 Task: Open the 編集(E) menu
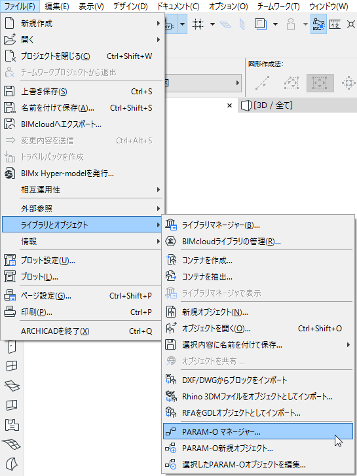tap(57, 6)
